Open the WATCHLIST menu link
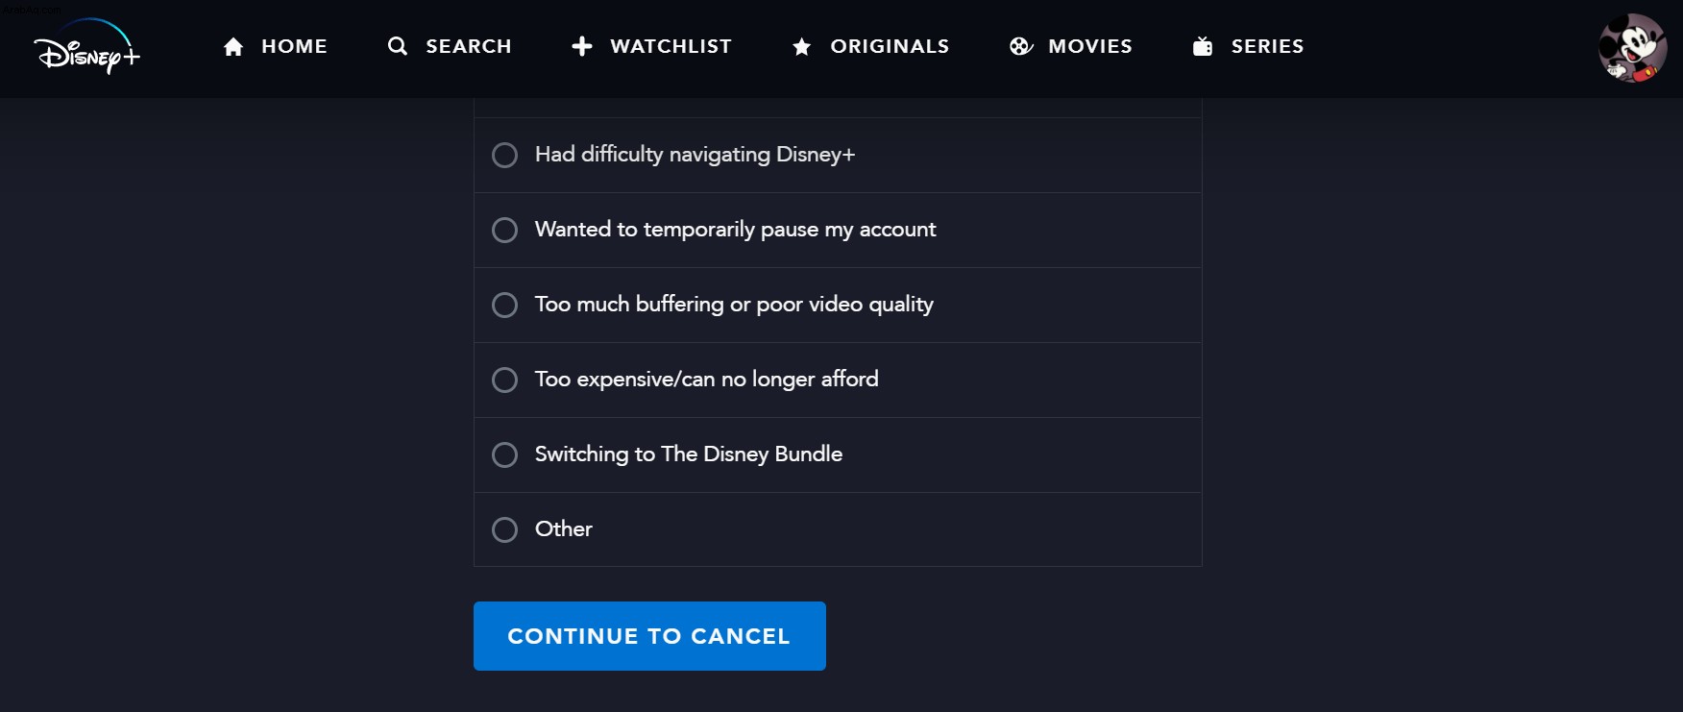The width and height of the screenshot is (1683, 712). 671,46
